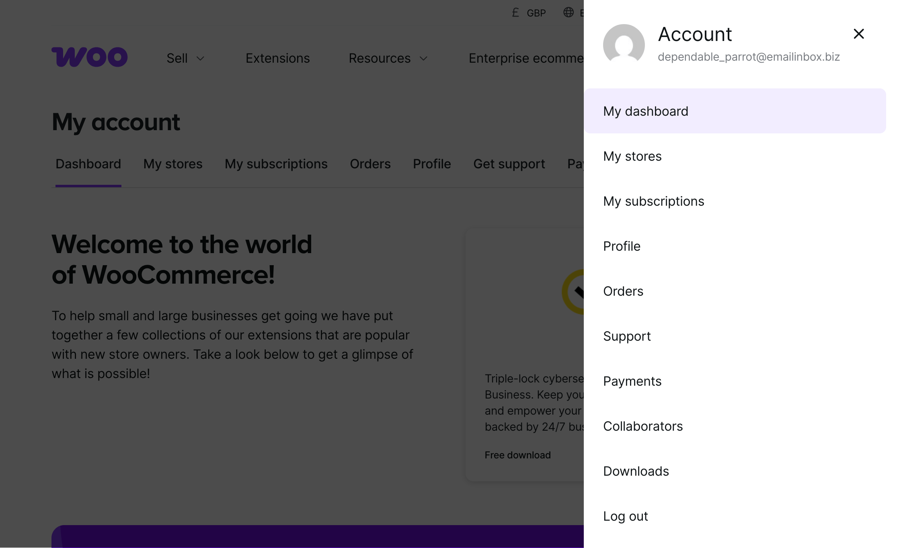This screenshot has height=548, width=899.
Task: Click the account email address text
Action: pyautogui.click(x=748, y=57)
